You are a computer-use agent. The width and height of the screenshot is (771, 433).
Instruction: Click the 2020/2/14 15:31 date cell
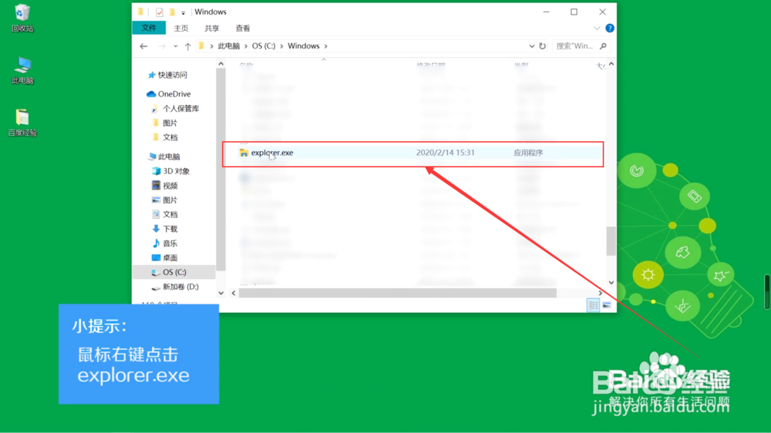pyautogui.click(x=446, y=153)
